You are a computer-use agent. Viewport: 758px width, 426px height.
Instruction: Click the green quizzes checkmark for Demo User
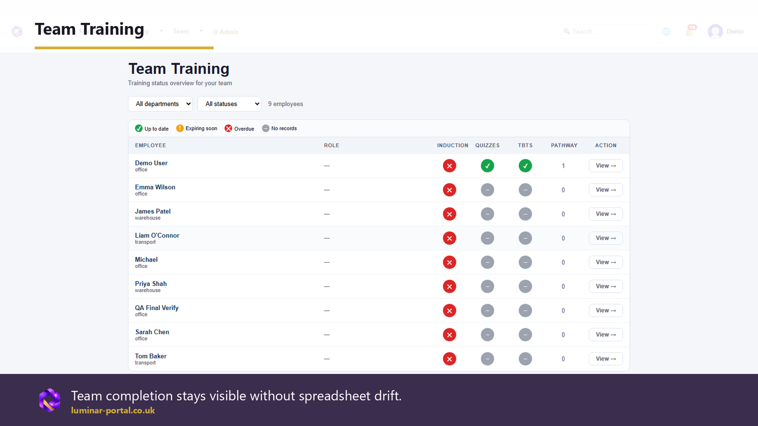[487, 166]
